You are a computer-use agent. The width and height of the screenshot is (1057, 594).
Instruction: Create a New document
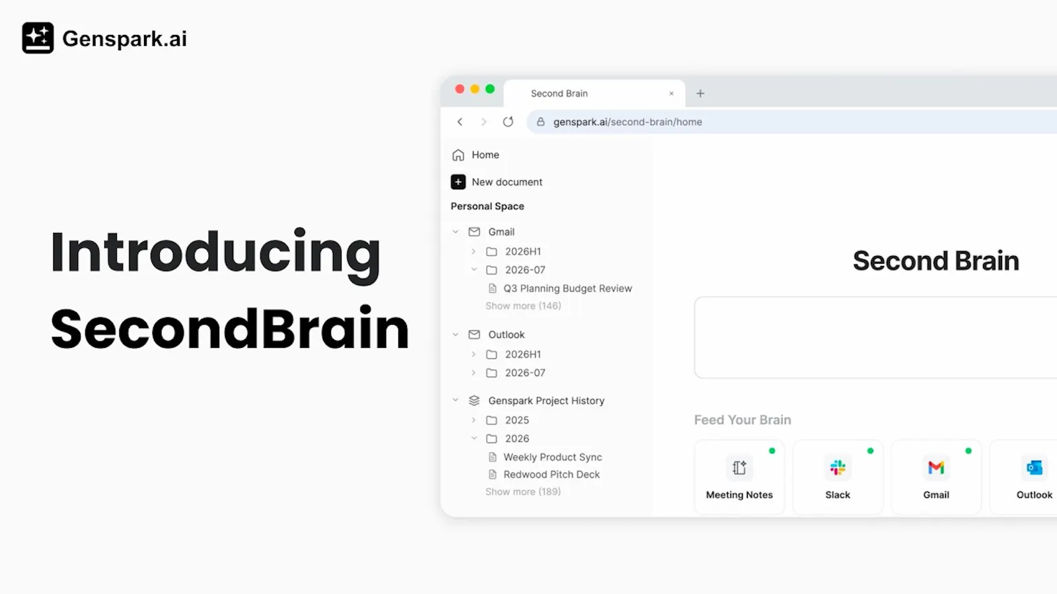(507, 181)
